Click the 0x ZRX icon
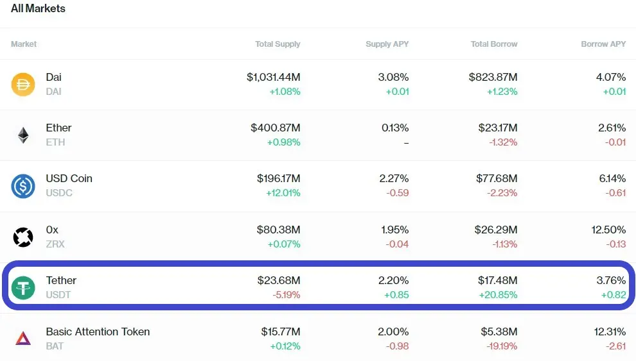Image resolution: width=636 pixels, height=361 pixels. (23, 237)
